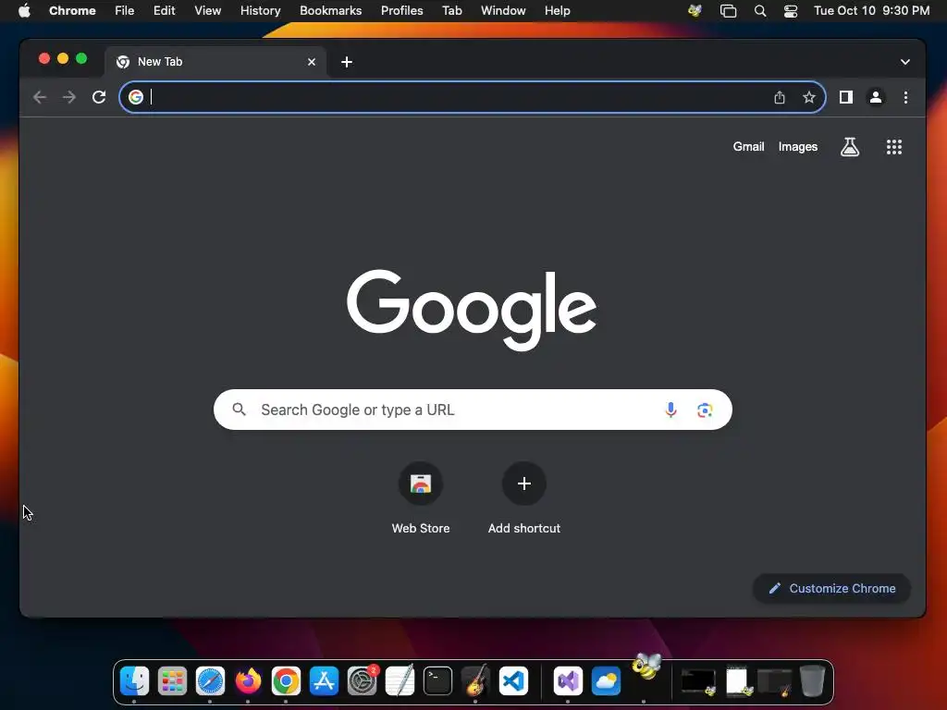The width and height of the screenshot is (947, 710).
Task: Open Visual Studio purple icon in Dock
Action: click(x=568, y=681)
